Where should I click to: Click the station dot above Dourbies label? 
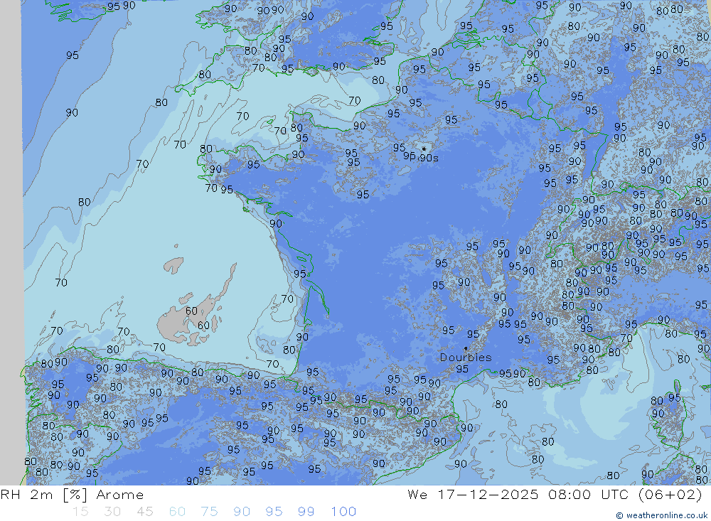tap(466, 349)
